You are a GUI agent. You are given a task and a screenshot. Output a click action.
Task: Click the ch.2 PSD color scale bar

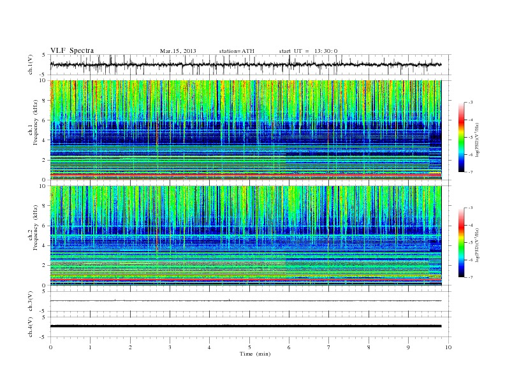(461, 242)
